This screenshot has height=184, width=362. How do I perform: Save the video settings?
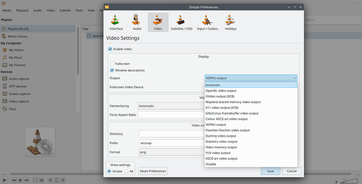(x=270, y=171)
